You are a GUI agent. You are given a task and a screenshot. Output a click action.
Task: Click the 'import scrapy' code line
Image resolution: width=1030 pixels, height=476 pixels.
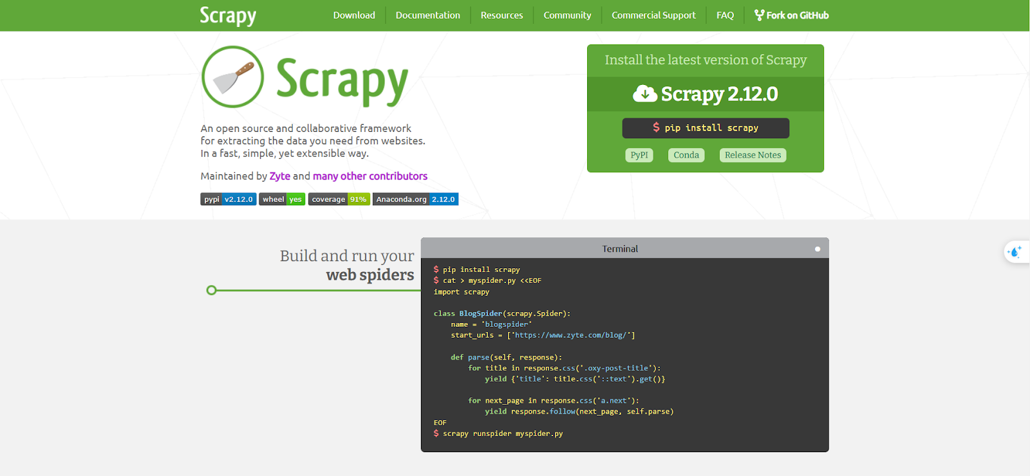[462, 292]
